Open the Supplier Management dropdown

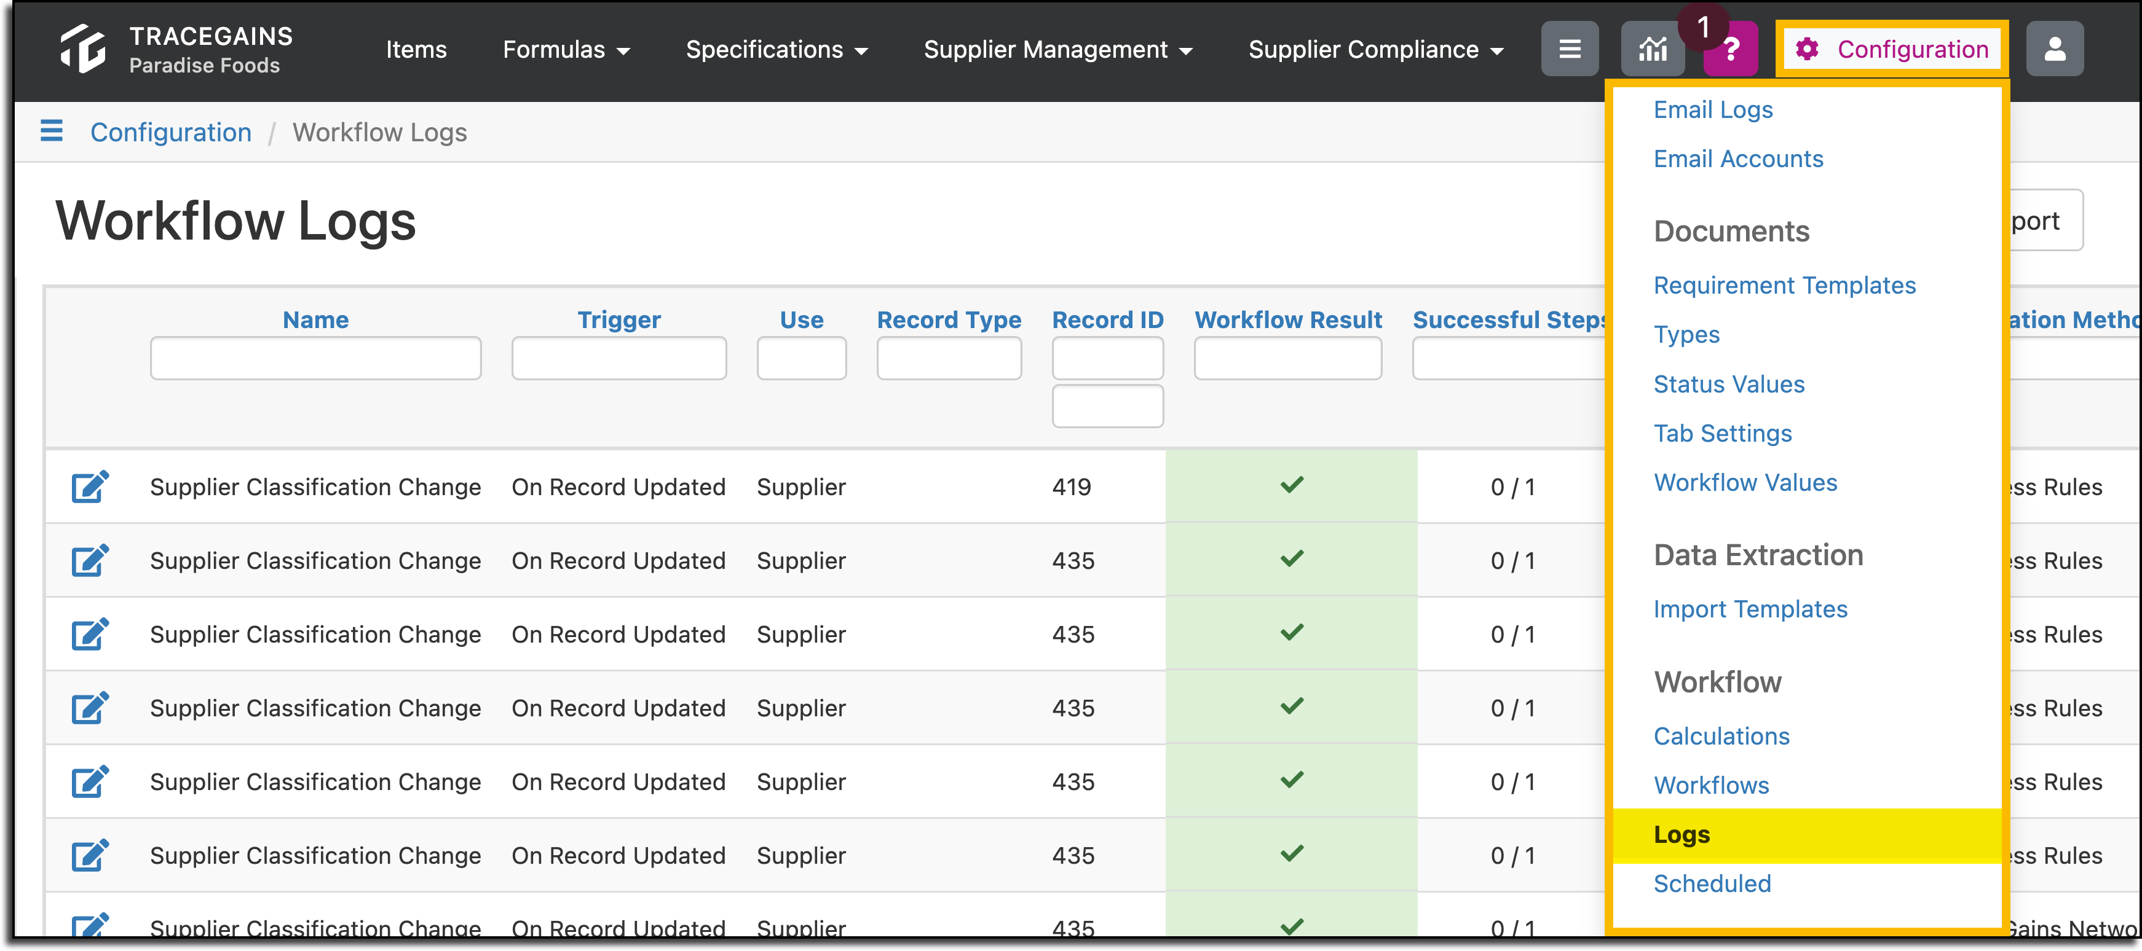[x=1057, y=49]
